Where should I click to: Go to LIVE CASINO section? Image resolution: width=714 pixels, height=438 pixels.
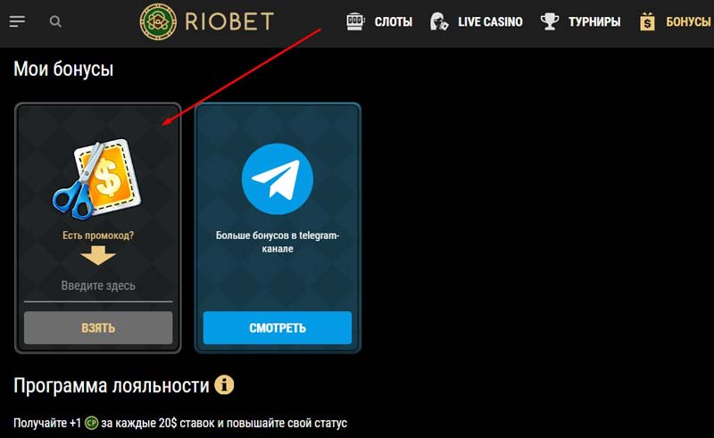(x=490, y=21)
